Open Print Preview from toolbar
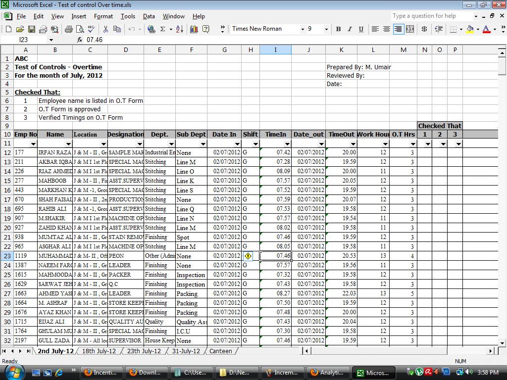 [80, 29]
